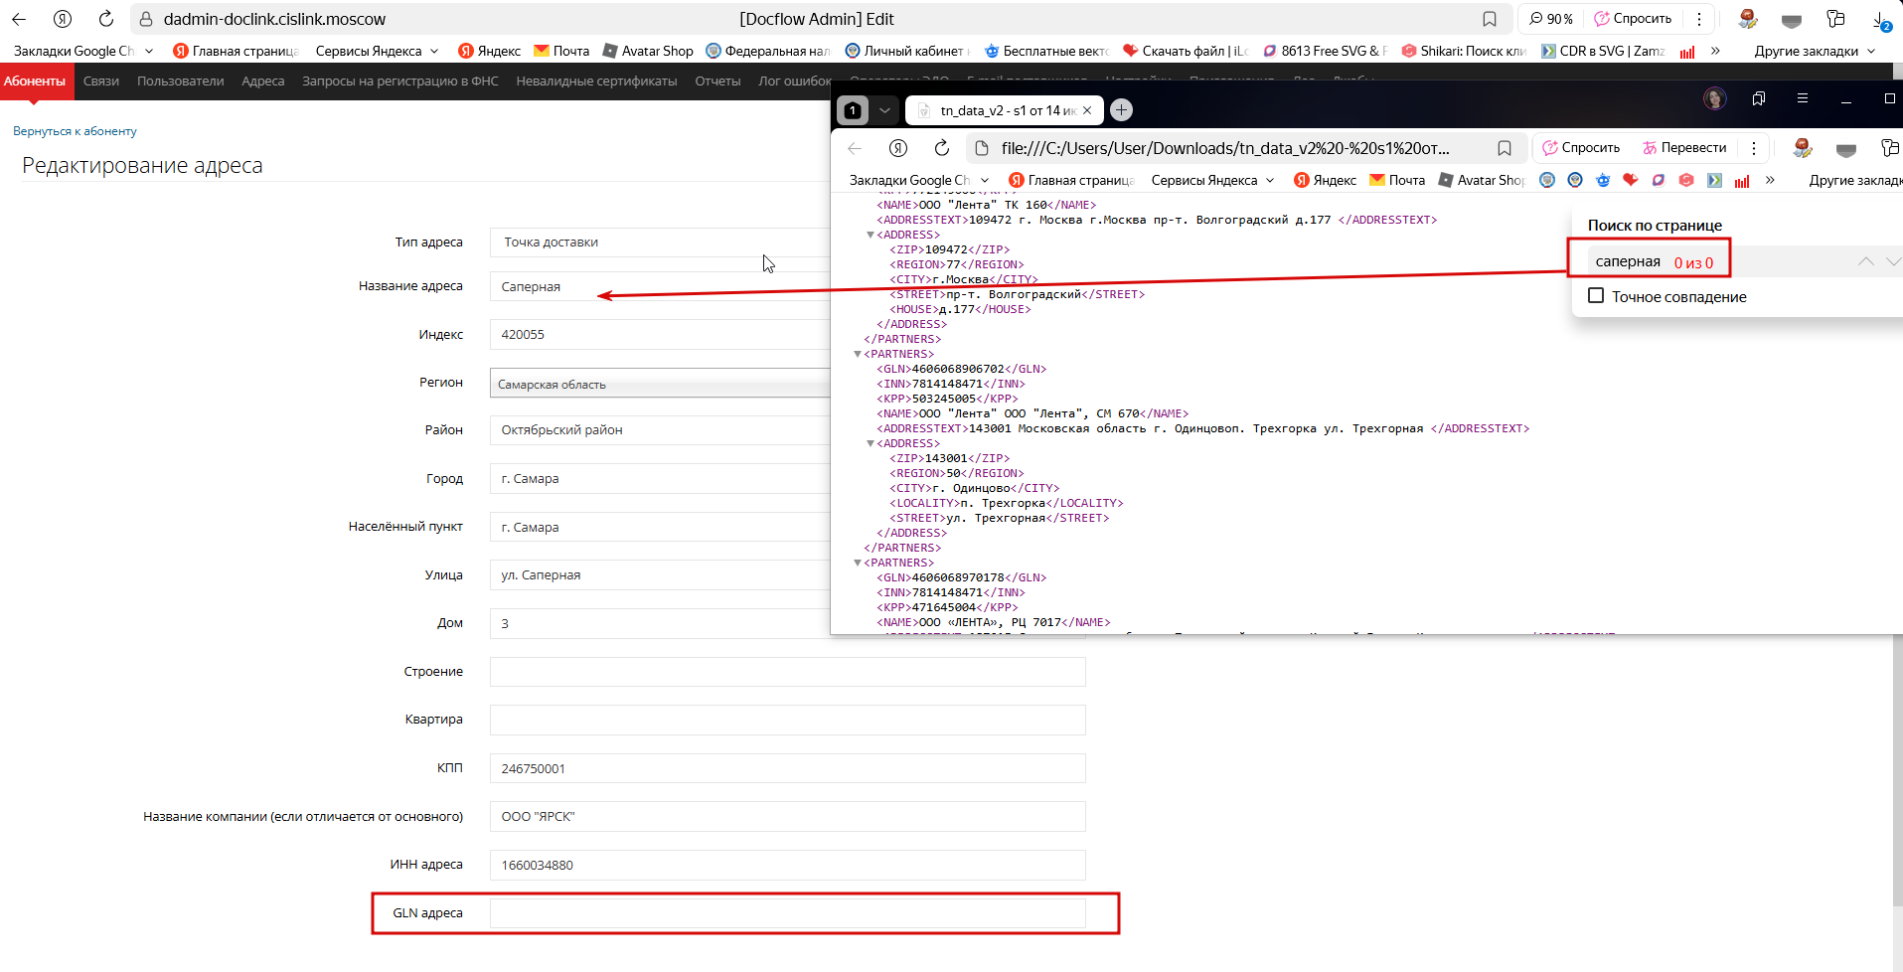Open tab counter in the XML window
Viewport: 1903px width, 972px height.
[853, 110]
